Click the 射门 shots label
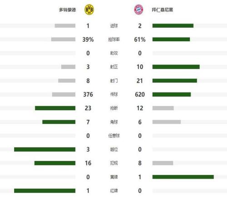The image size is (227, 200). tap(114, 81)
